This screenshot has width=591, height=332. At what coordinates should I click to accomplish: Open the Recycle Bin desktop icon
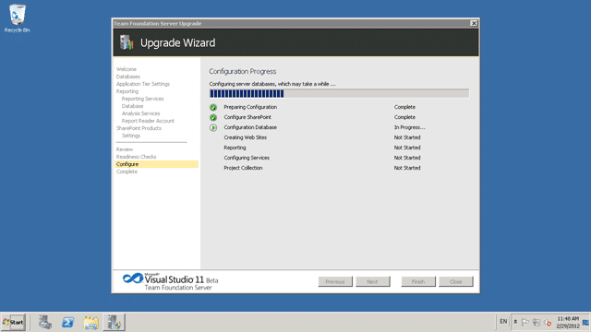[x=17, y=18]
